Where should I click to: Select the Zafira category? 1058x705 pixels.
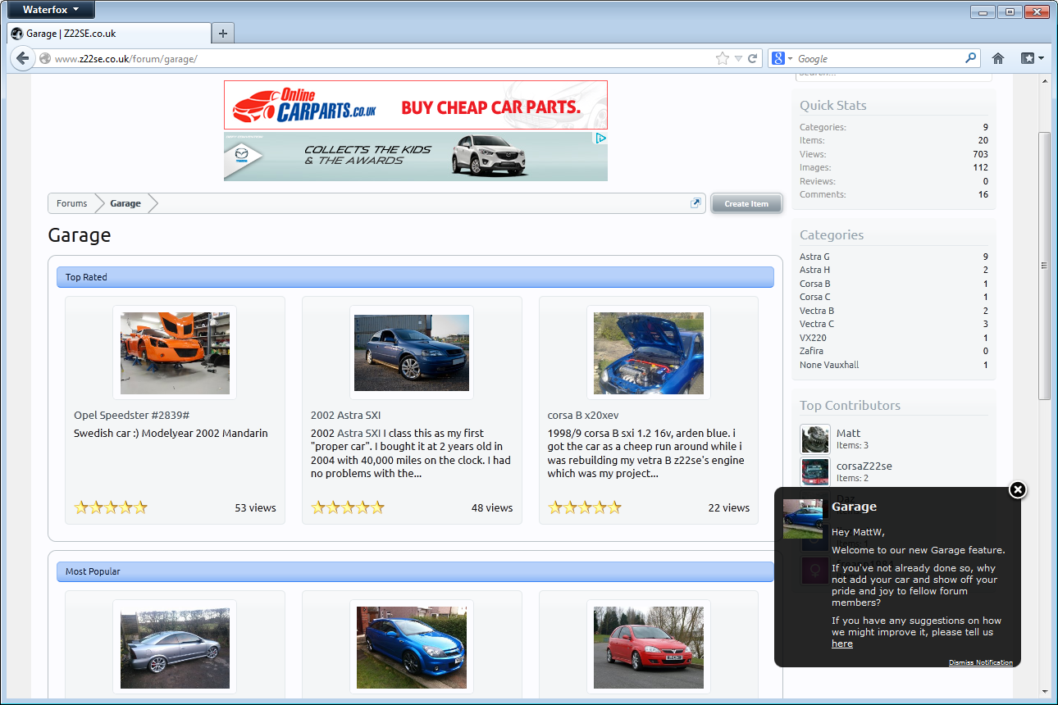coord(811,351)
